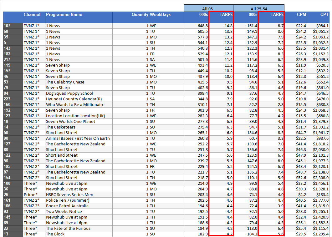Screen dimensions: 332x237
Task: Click the CPT column header
Action: click(x=318, y=17)
